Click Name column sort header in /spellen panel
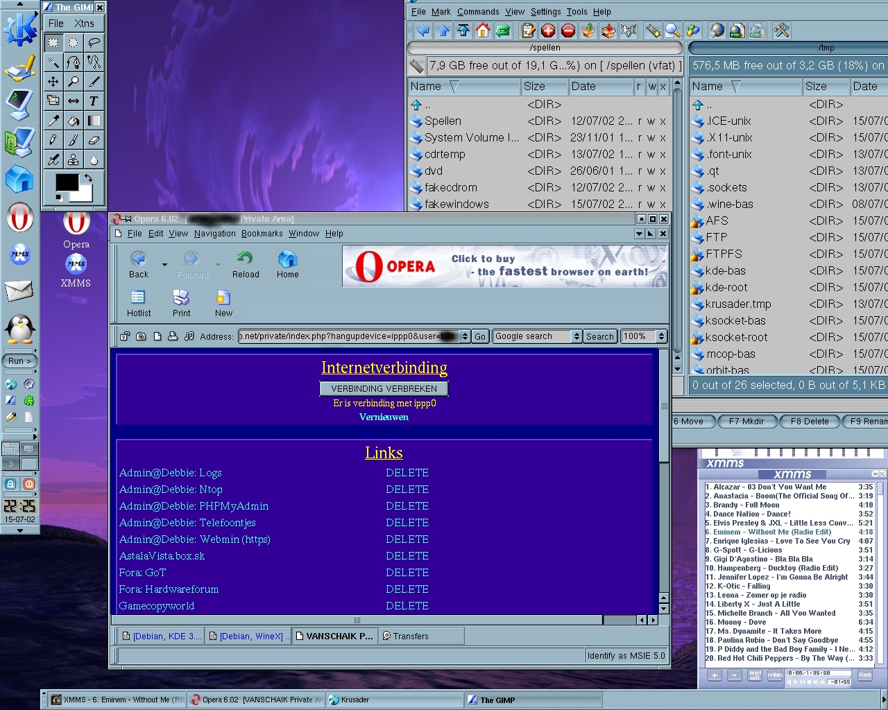 tap(463, 87)
